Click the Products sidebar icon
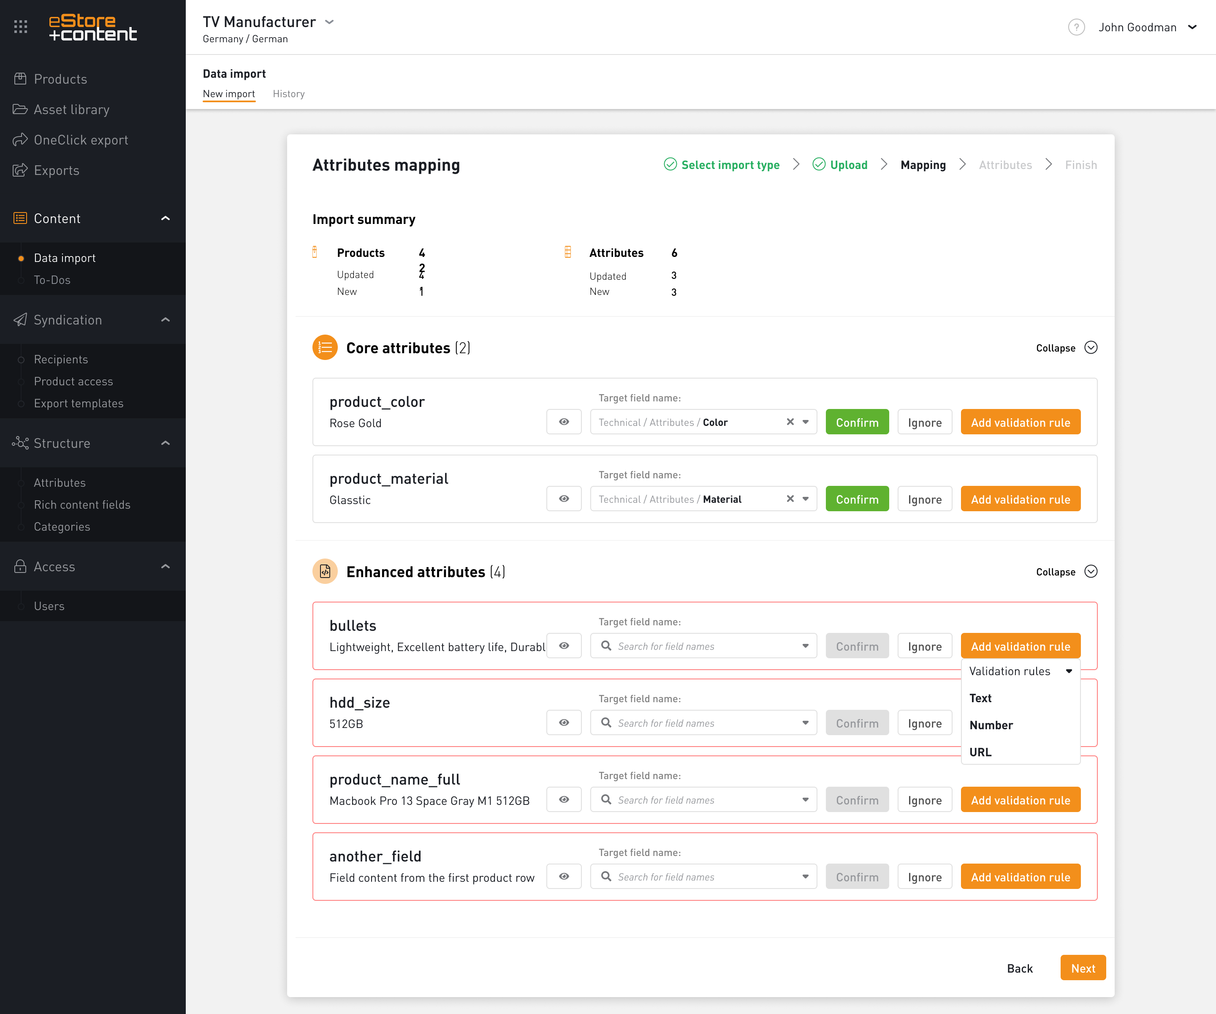 click(20, 79)
